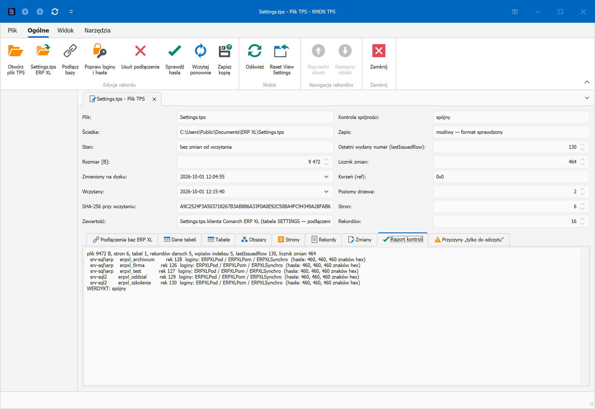Viewport: 595px width, 409px height.
Task: Switch to the Rekordy tab
Action: tap(324, 240)
